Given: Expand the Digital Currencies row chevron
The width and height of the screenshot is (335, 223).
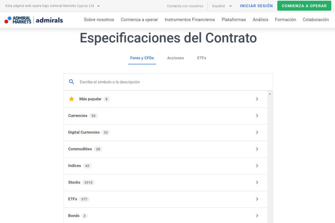Looking at the screenshot, I should (x=257, y=132).
